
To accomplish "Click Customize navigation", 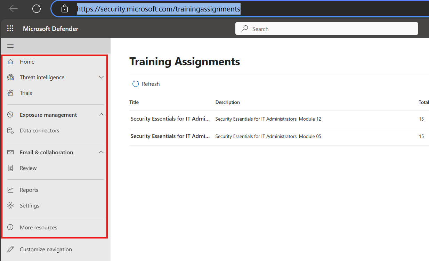I will 46,250.
